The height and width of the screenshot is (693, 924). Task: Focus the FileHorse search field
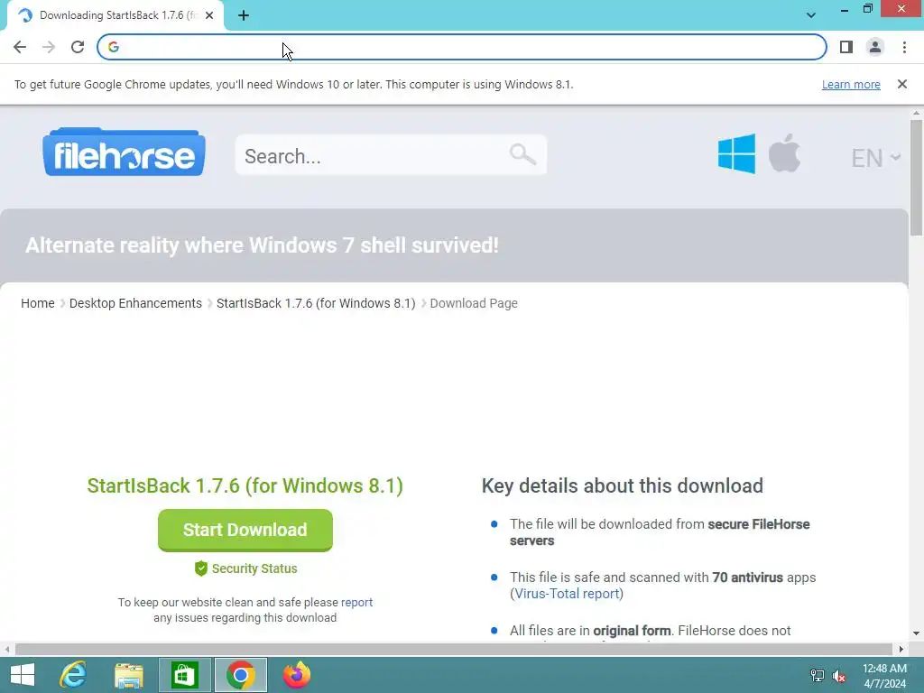pos(391,155)
